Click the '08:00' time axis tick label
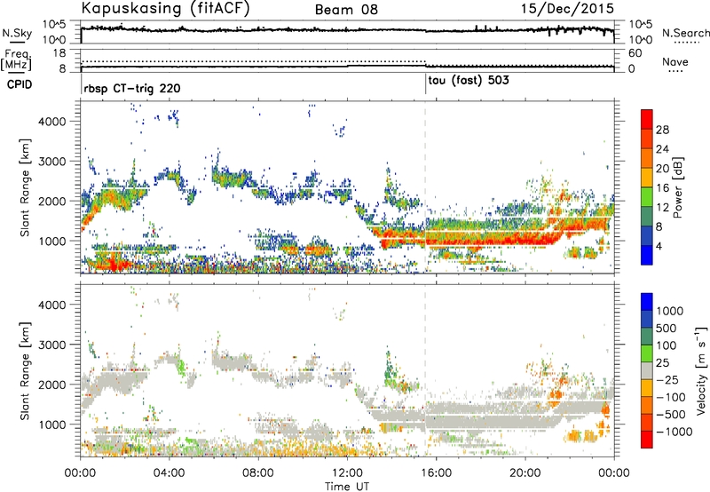 coord(258,473)
